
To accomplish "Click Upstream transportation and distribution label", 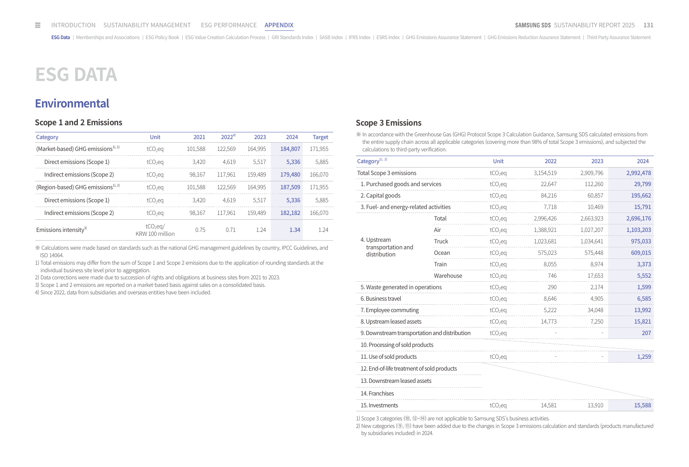I will 387,247.
